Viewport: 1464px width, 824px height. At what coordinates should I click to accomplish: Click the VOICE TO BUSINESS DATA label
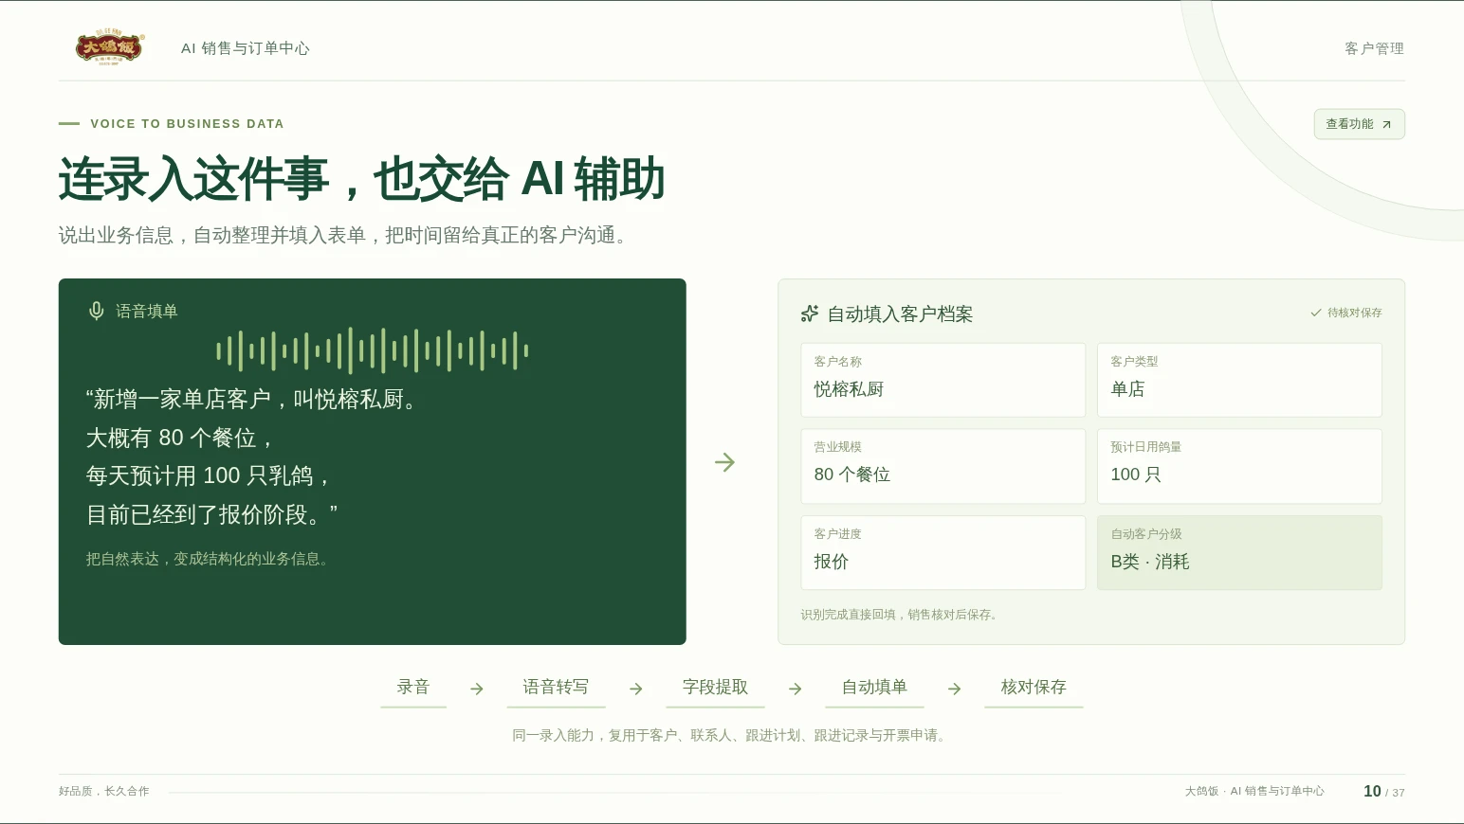tap(187, 124)
